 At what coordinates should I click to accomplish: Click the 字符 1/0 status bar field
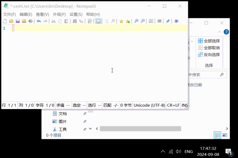coord(45,105)
